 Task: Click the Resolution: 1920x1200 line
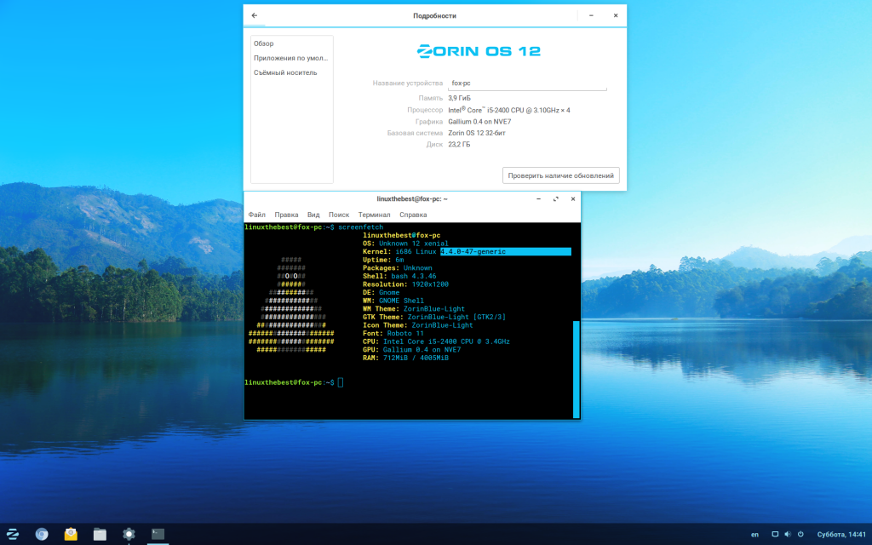[405, 284]
